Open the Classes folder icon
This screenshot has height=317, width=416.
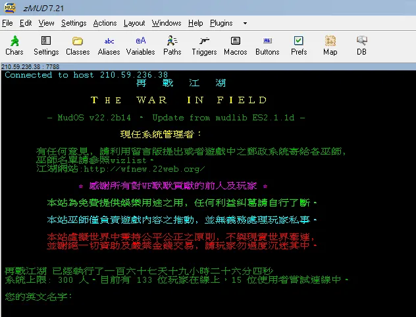[78, 45]
